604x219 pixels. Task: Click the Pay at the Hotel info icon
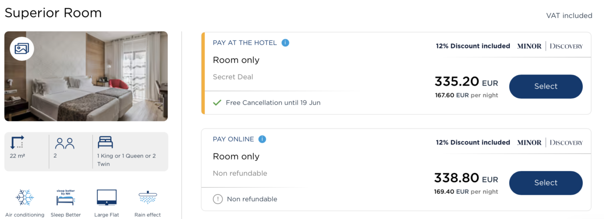tap(285, 43)
